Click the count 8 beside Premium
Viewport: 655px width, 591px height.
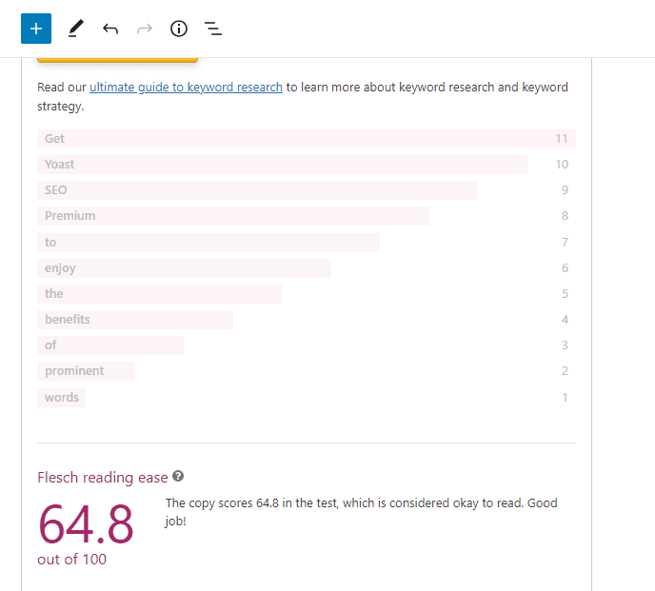point(565,216)
